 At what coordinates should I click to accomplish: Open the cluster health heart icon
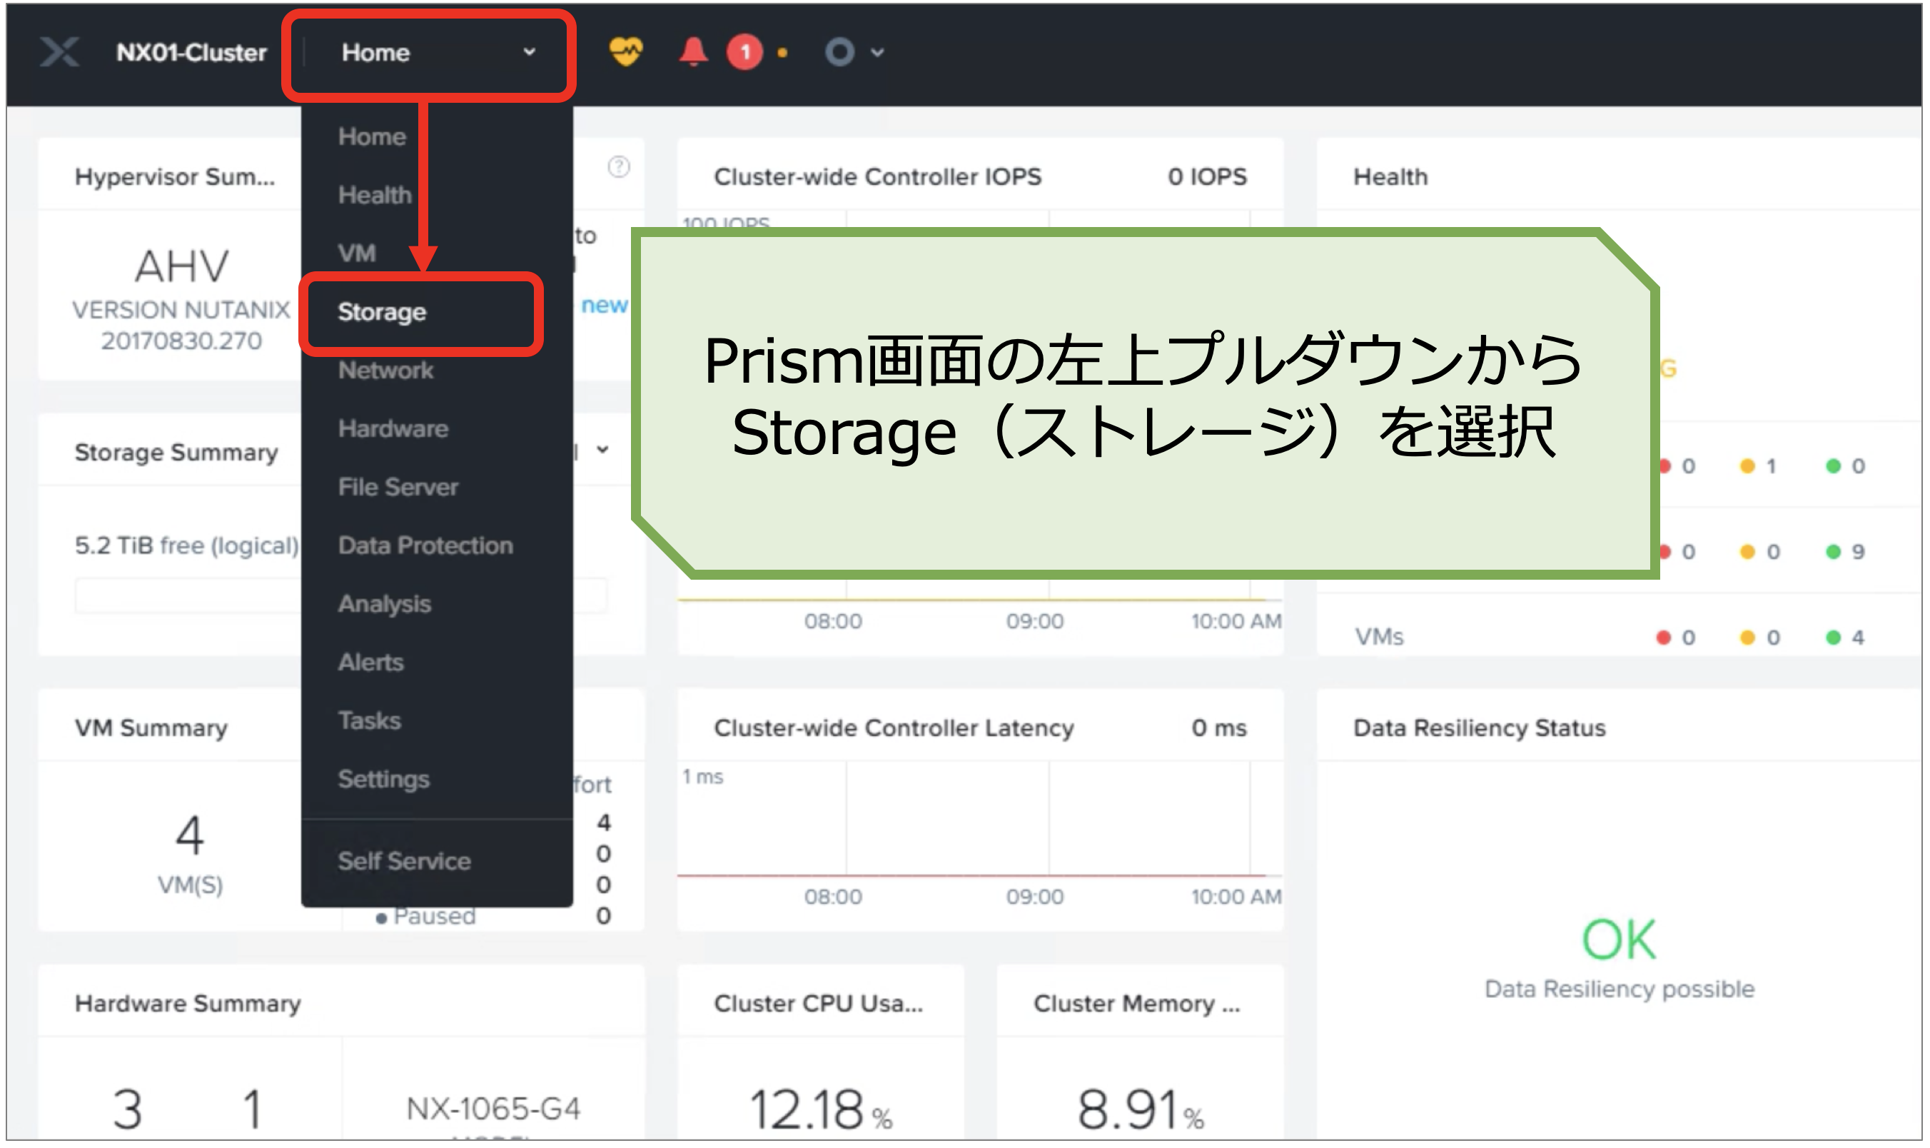click(625, 52)
